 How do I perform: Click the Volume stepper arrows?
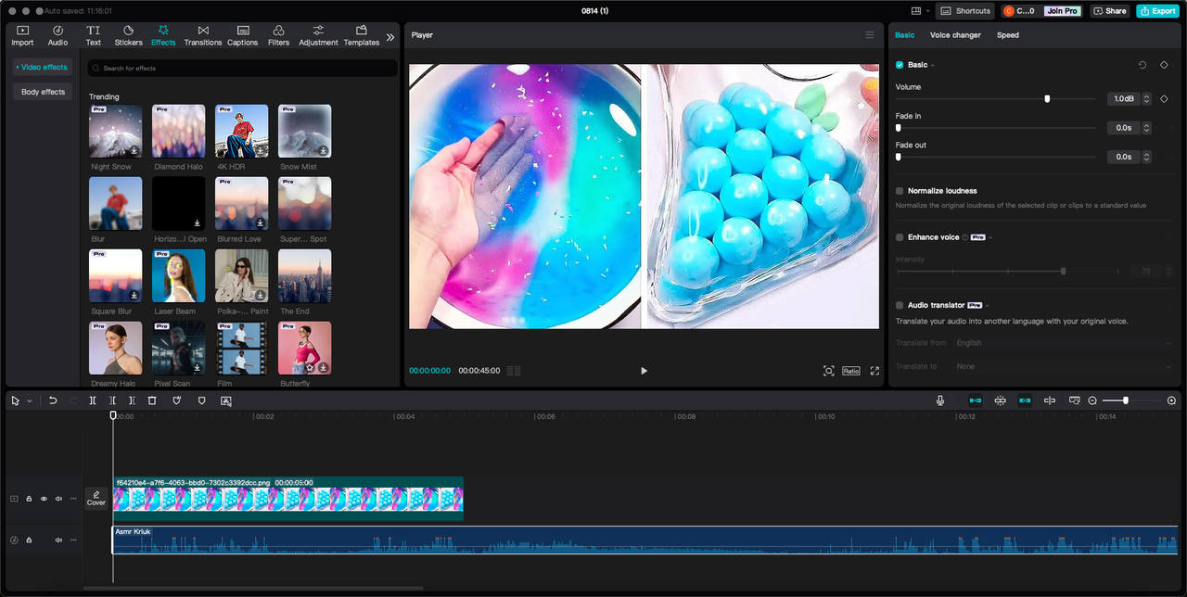pyautogui.click(x=1146, y=98)
